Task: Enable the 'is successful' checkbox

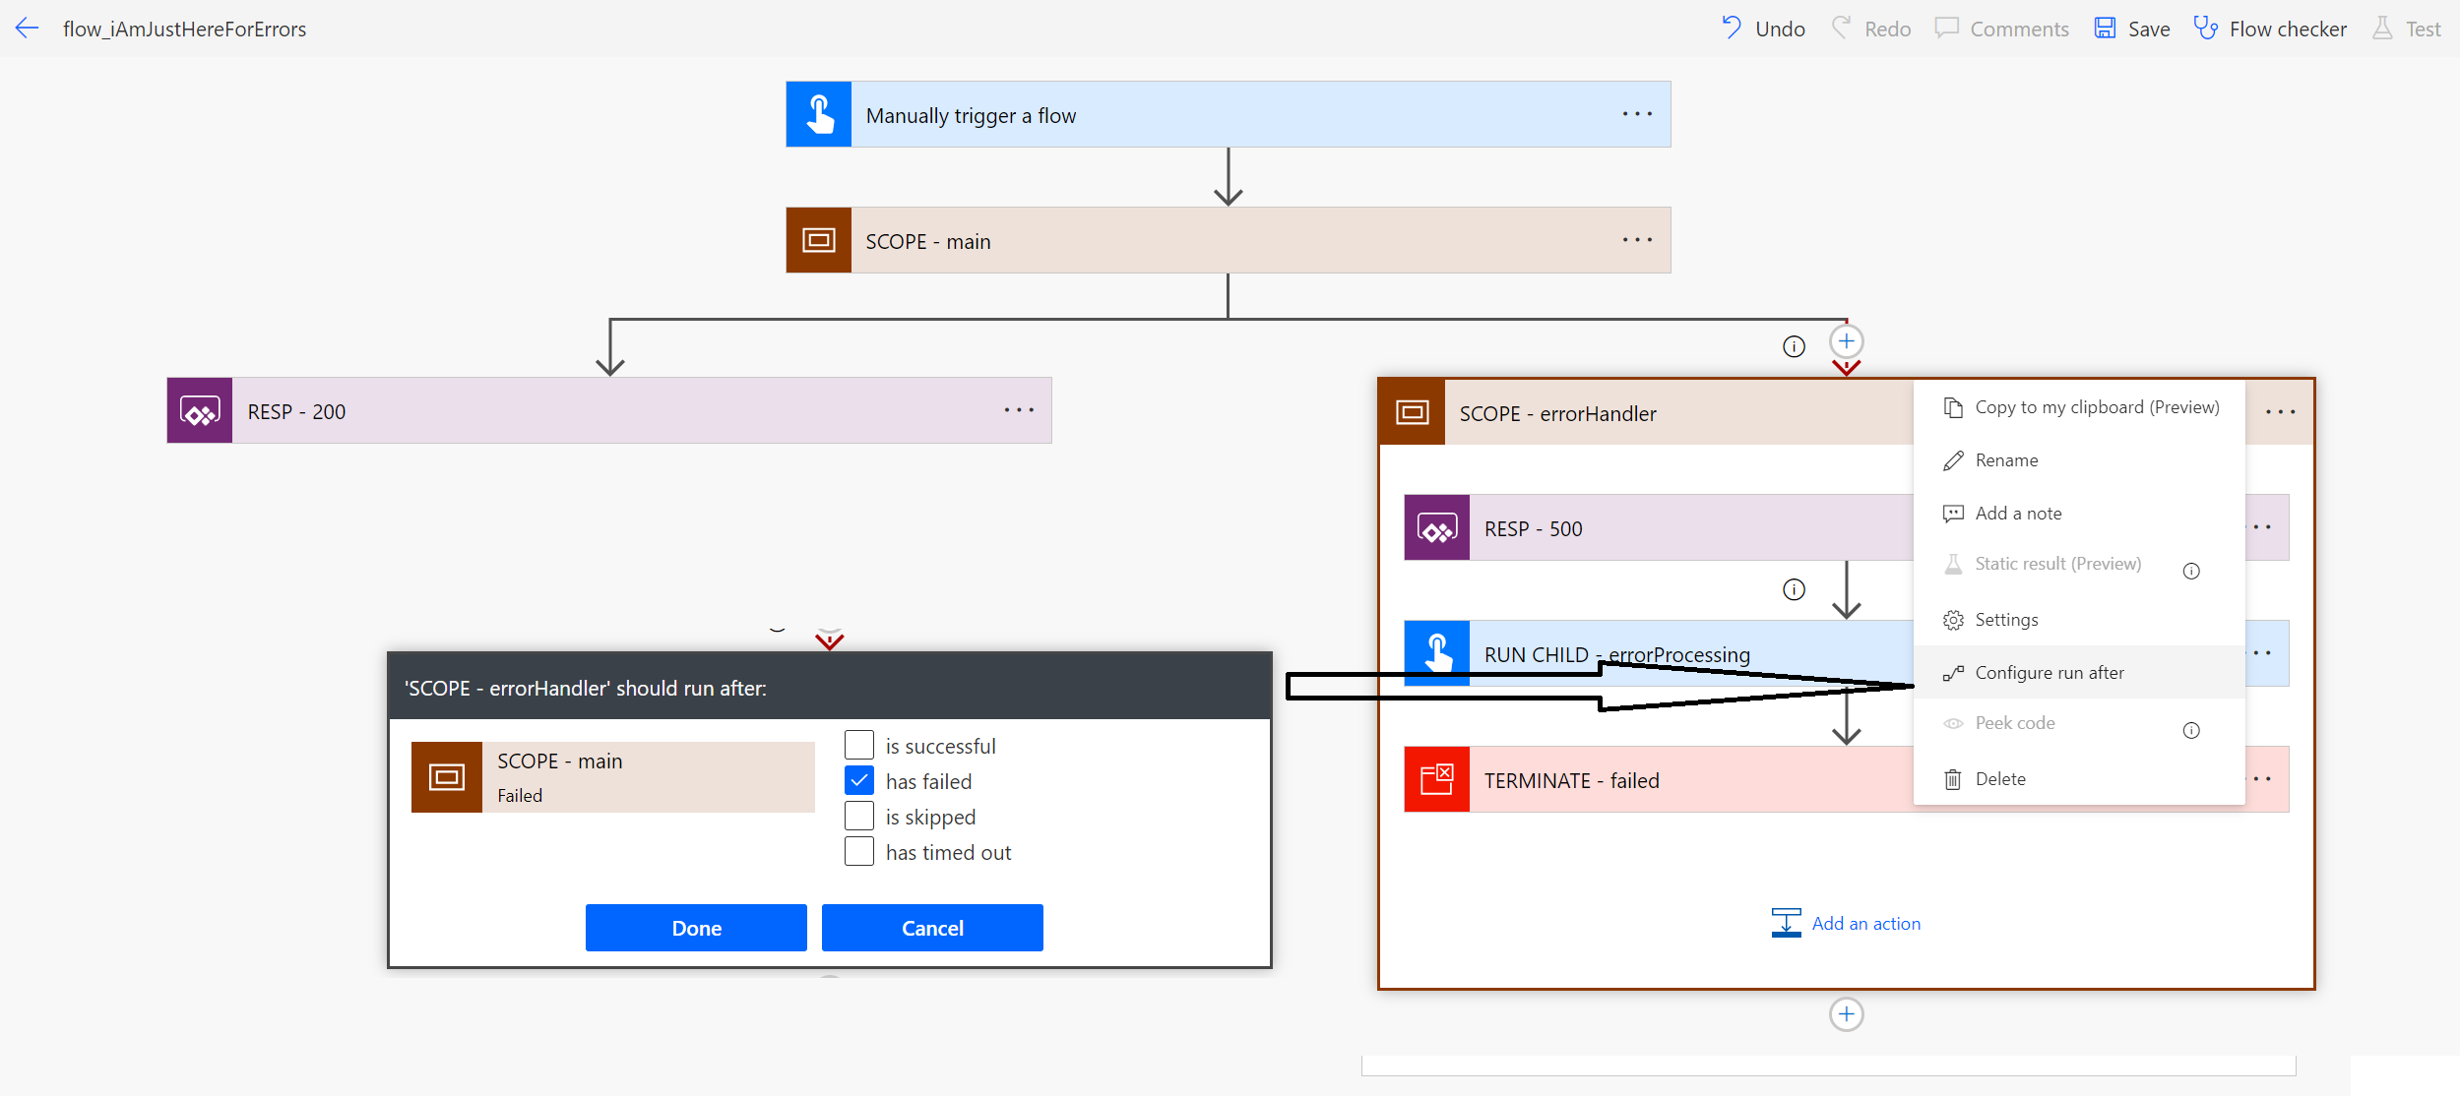Action: pos(859,746)
